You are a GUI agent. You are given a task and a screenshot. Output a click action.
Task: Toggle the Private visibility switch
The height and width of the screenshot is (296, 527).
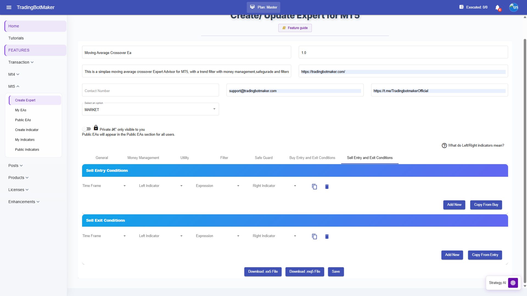[86, 129]
